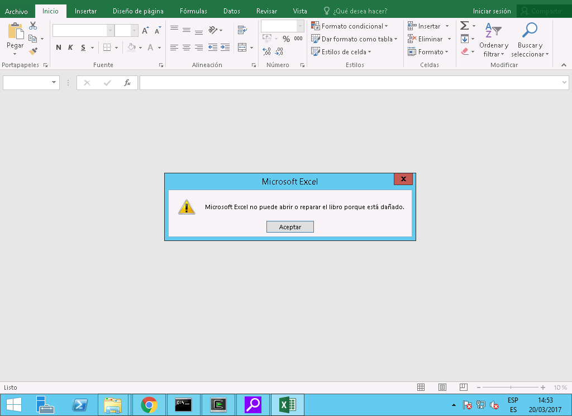Click the Copiar copy icon
The height and width of the screenshot is (416, 572).
[x=32, y=39]
